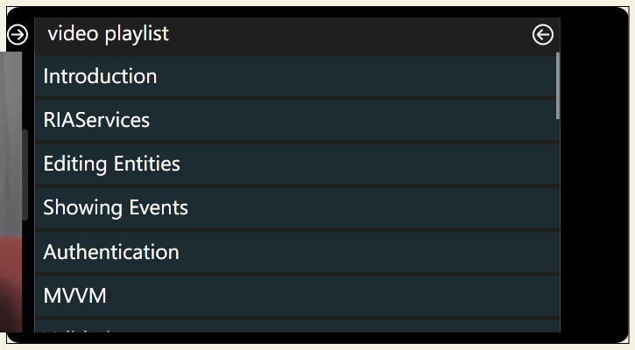Open the MVVM playlist item
The width and height of the screenshot is (635, 350).
pyautogui.click(x=296, y=296)
